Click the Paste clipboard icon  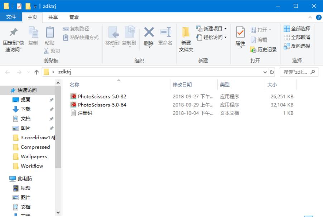click(x=50, y=32)
